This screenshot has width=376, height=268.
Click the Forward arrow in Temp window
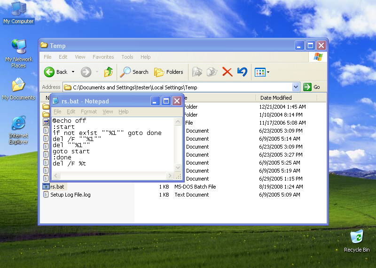point(86,72)
